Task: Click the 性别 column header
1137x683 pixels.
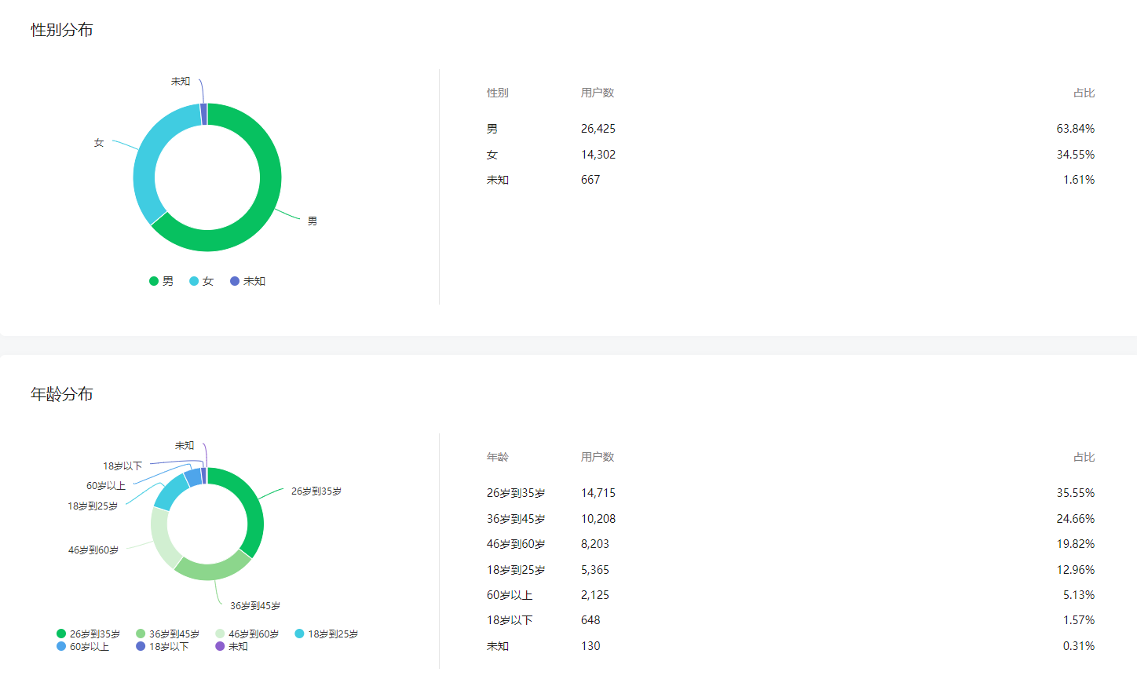Action: coord(497,93)
